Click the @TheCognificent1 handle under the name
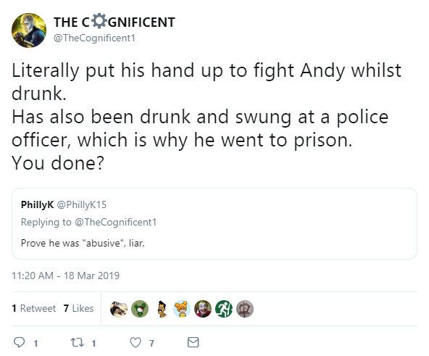Screen dimensions: 429x356 pyautogui.click(x=94, y=38)
